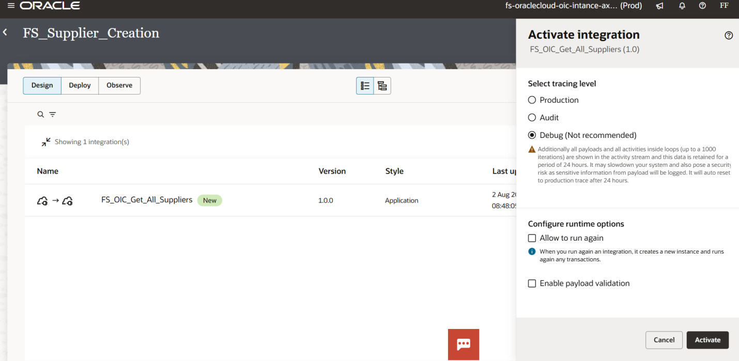Click the search magnifier icon
739x361 pixels.
(40, 115)
